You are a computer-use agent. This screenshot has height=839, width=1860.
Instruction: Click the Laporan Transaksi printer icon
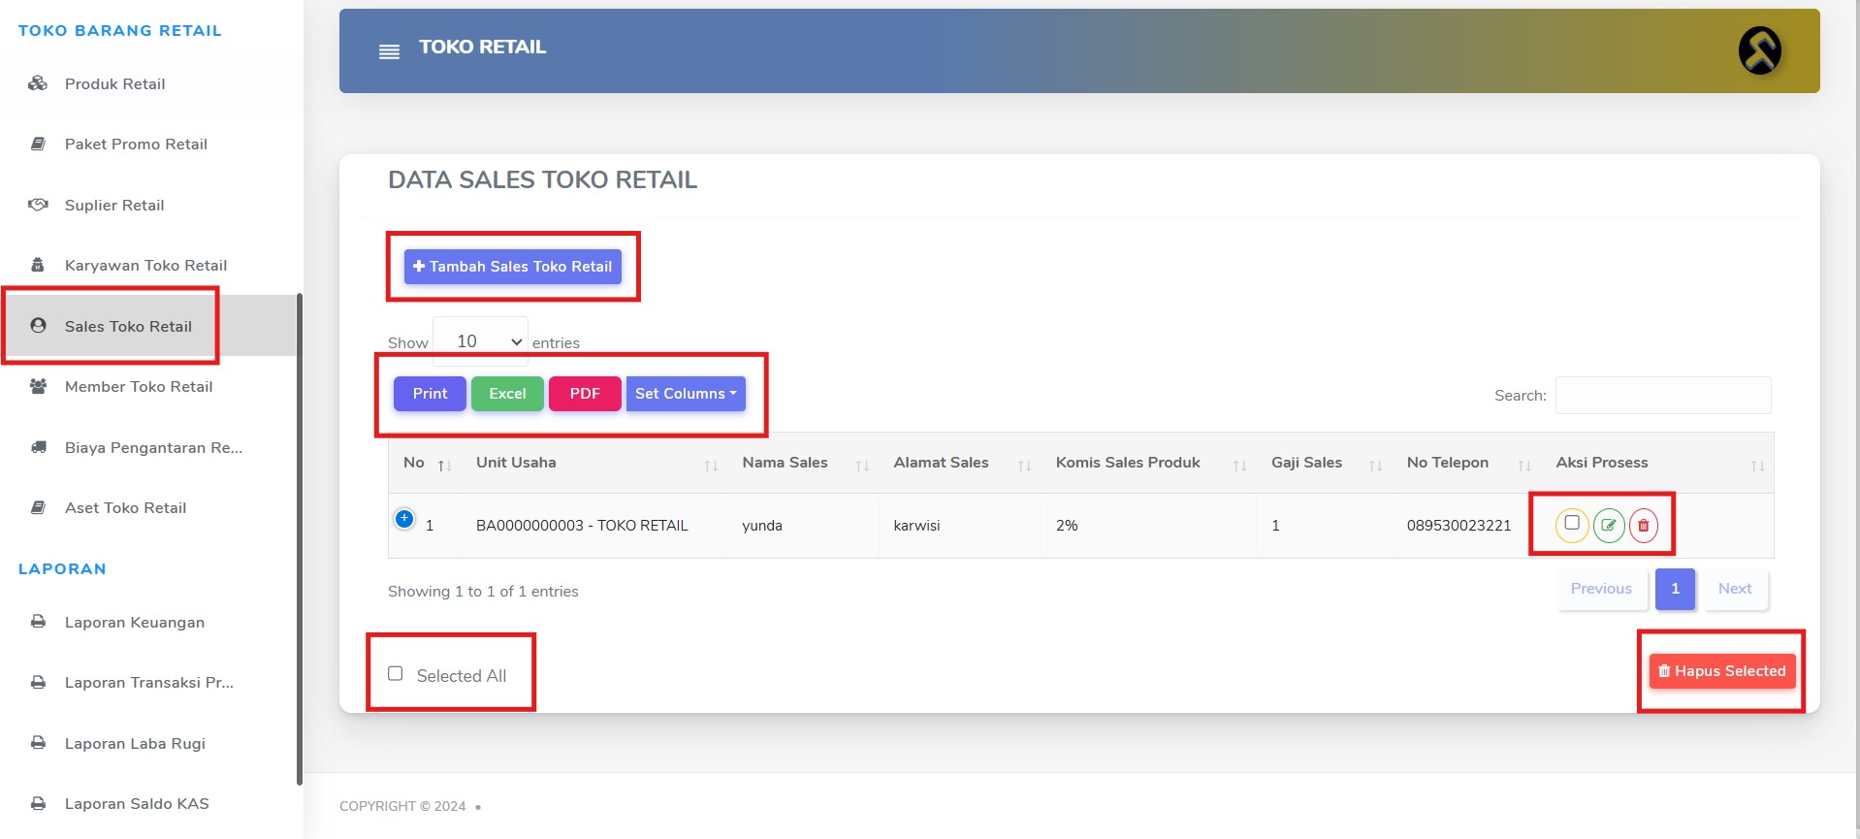(38, 682)
